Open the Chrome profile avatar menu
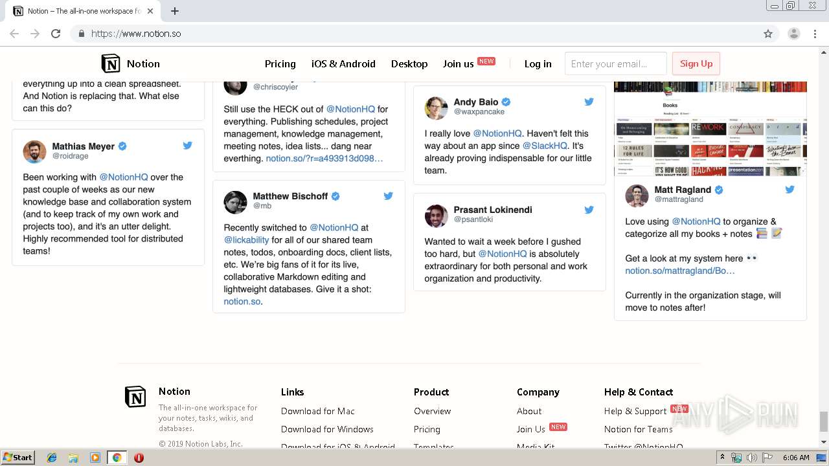 pos(793,34)
